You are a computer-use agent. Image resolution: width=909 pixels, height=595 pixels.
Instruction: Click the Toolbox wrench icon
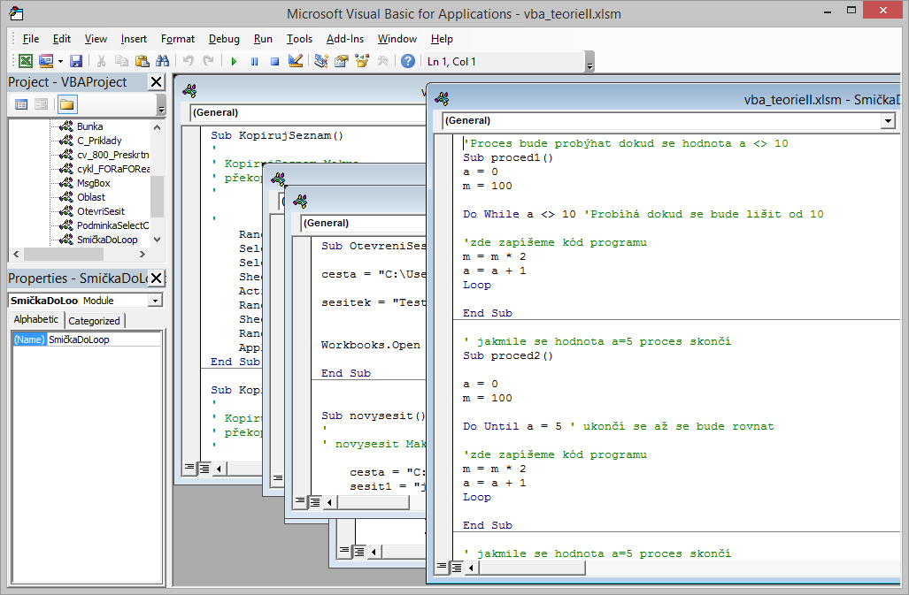click(382, 61)
